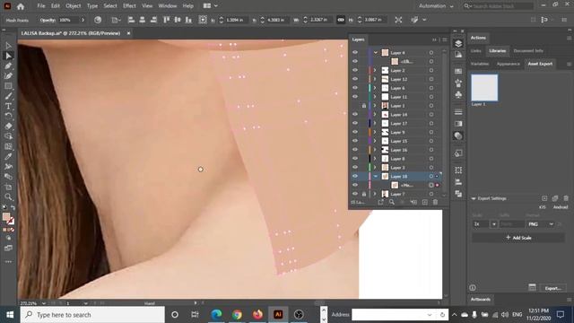Unlock Layer 7 via its lock icon
574x323 pixels.
pos(363,194)
